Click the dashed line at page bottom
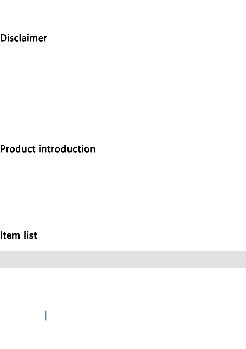This screenshot has width=246, height=349. (x=123, y=348)
